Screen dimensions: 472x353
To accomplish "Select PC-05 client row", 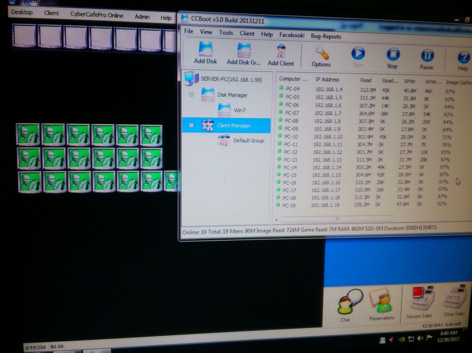I will 366,98.
